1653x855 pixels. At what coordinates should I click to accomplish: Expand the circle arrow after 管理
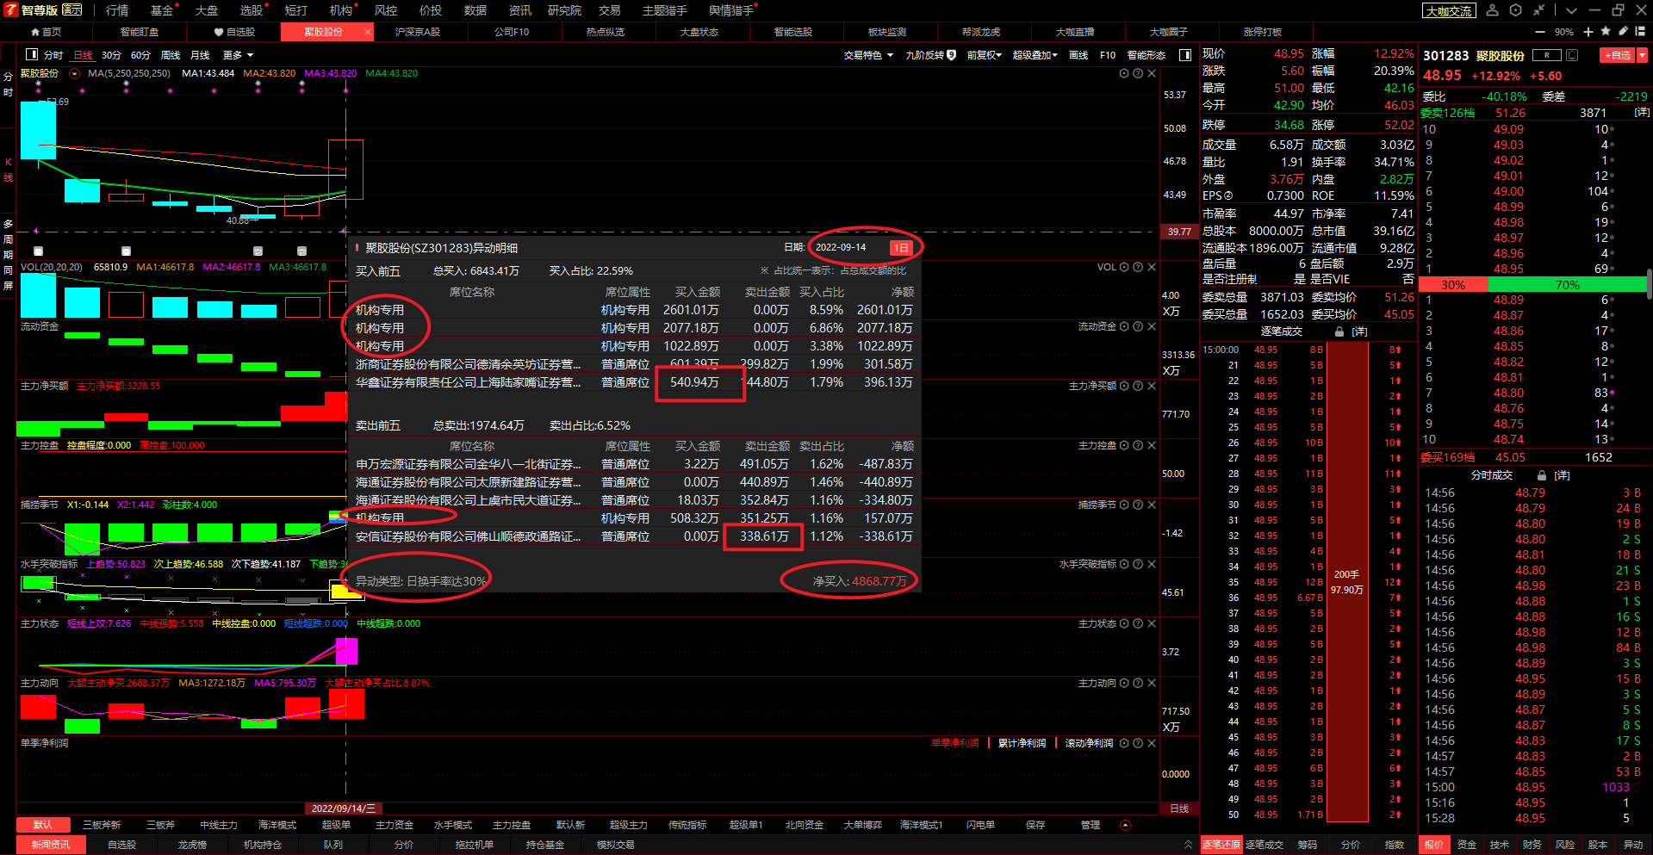(1125, 825)
